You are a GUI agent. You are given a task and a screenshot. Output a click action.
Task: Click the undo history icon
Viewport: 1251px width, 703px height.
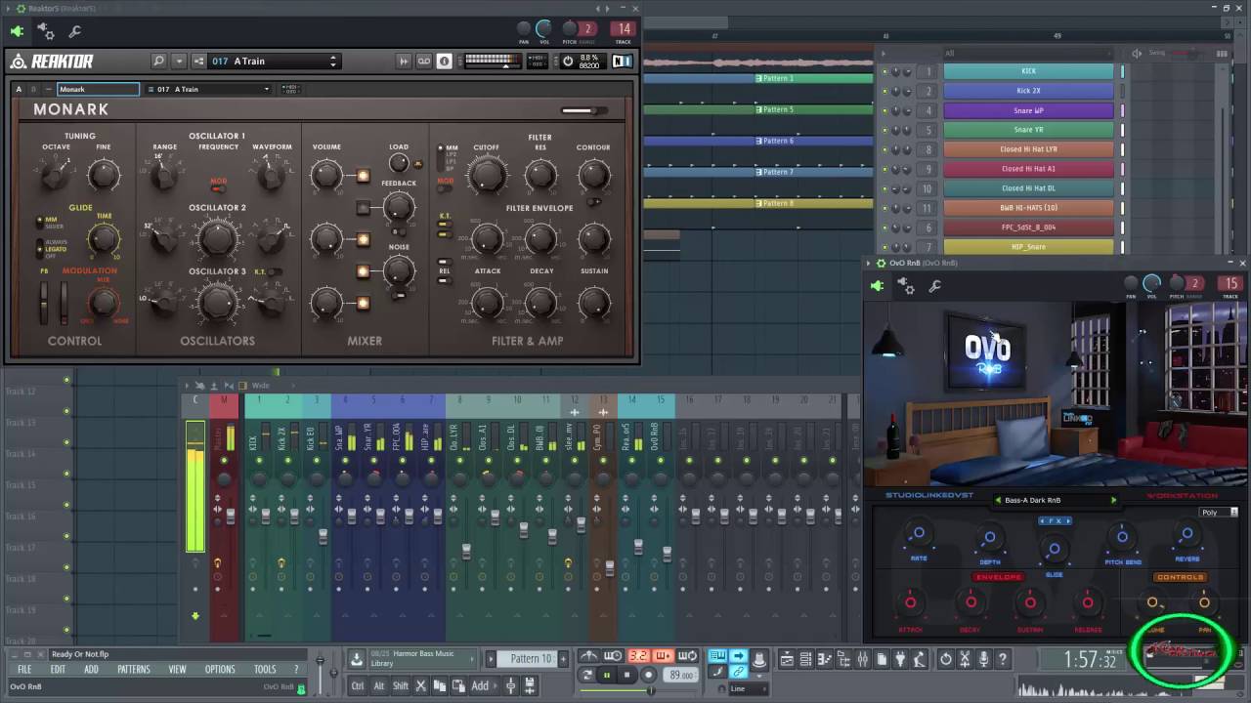pos(946,660)
